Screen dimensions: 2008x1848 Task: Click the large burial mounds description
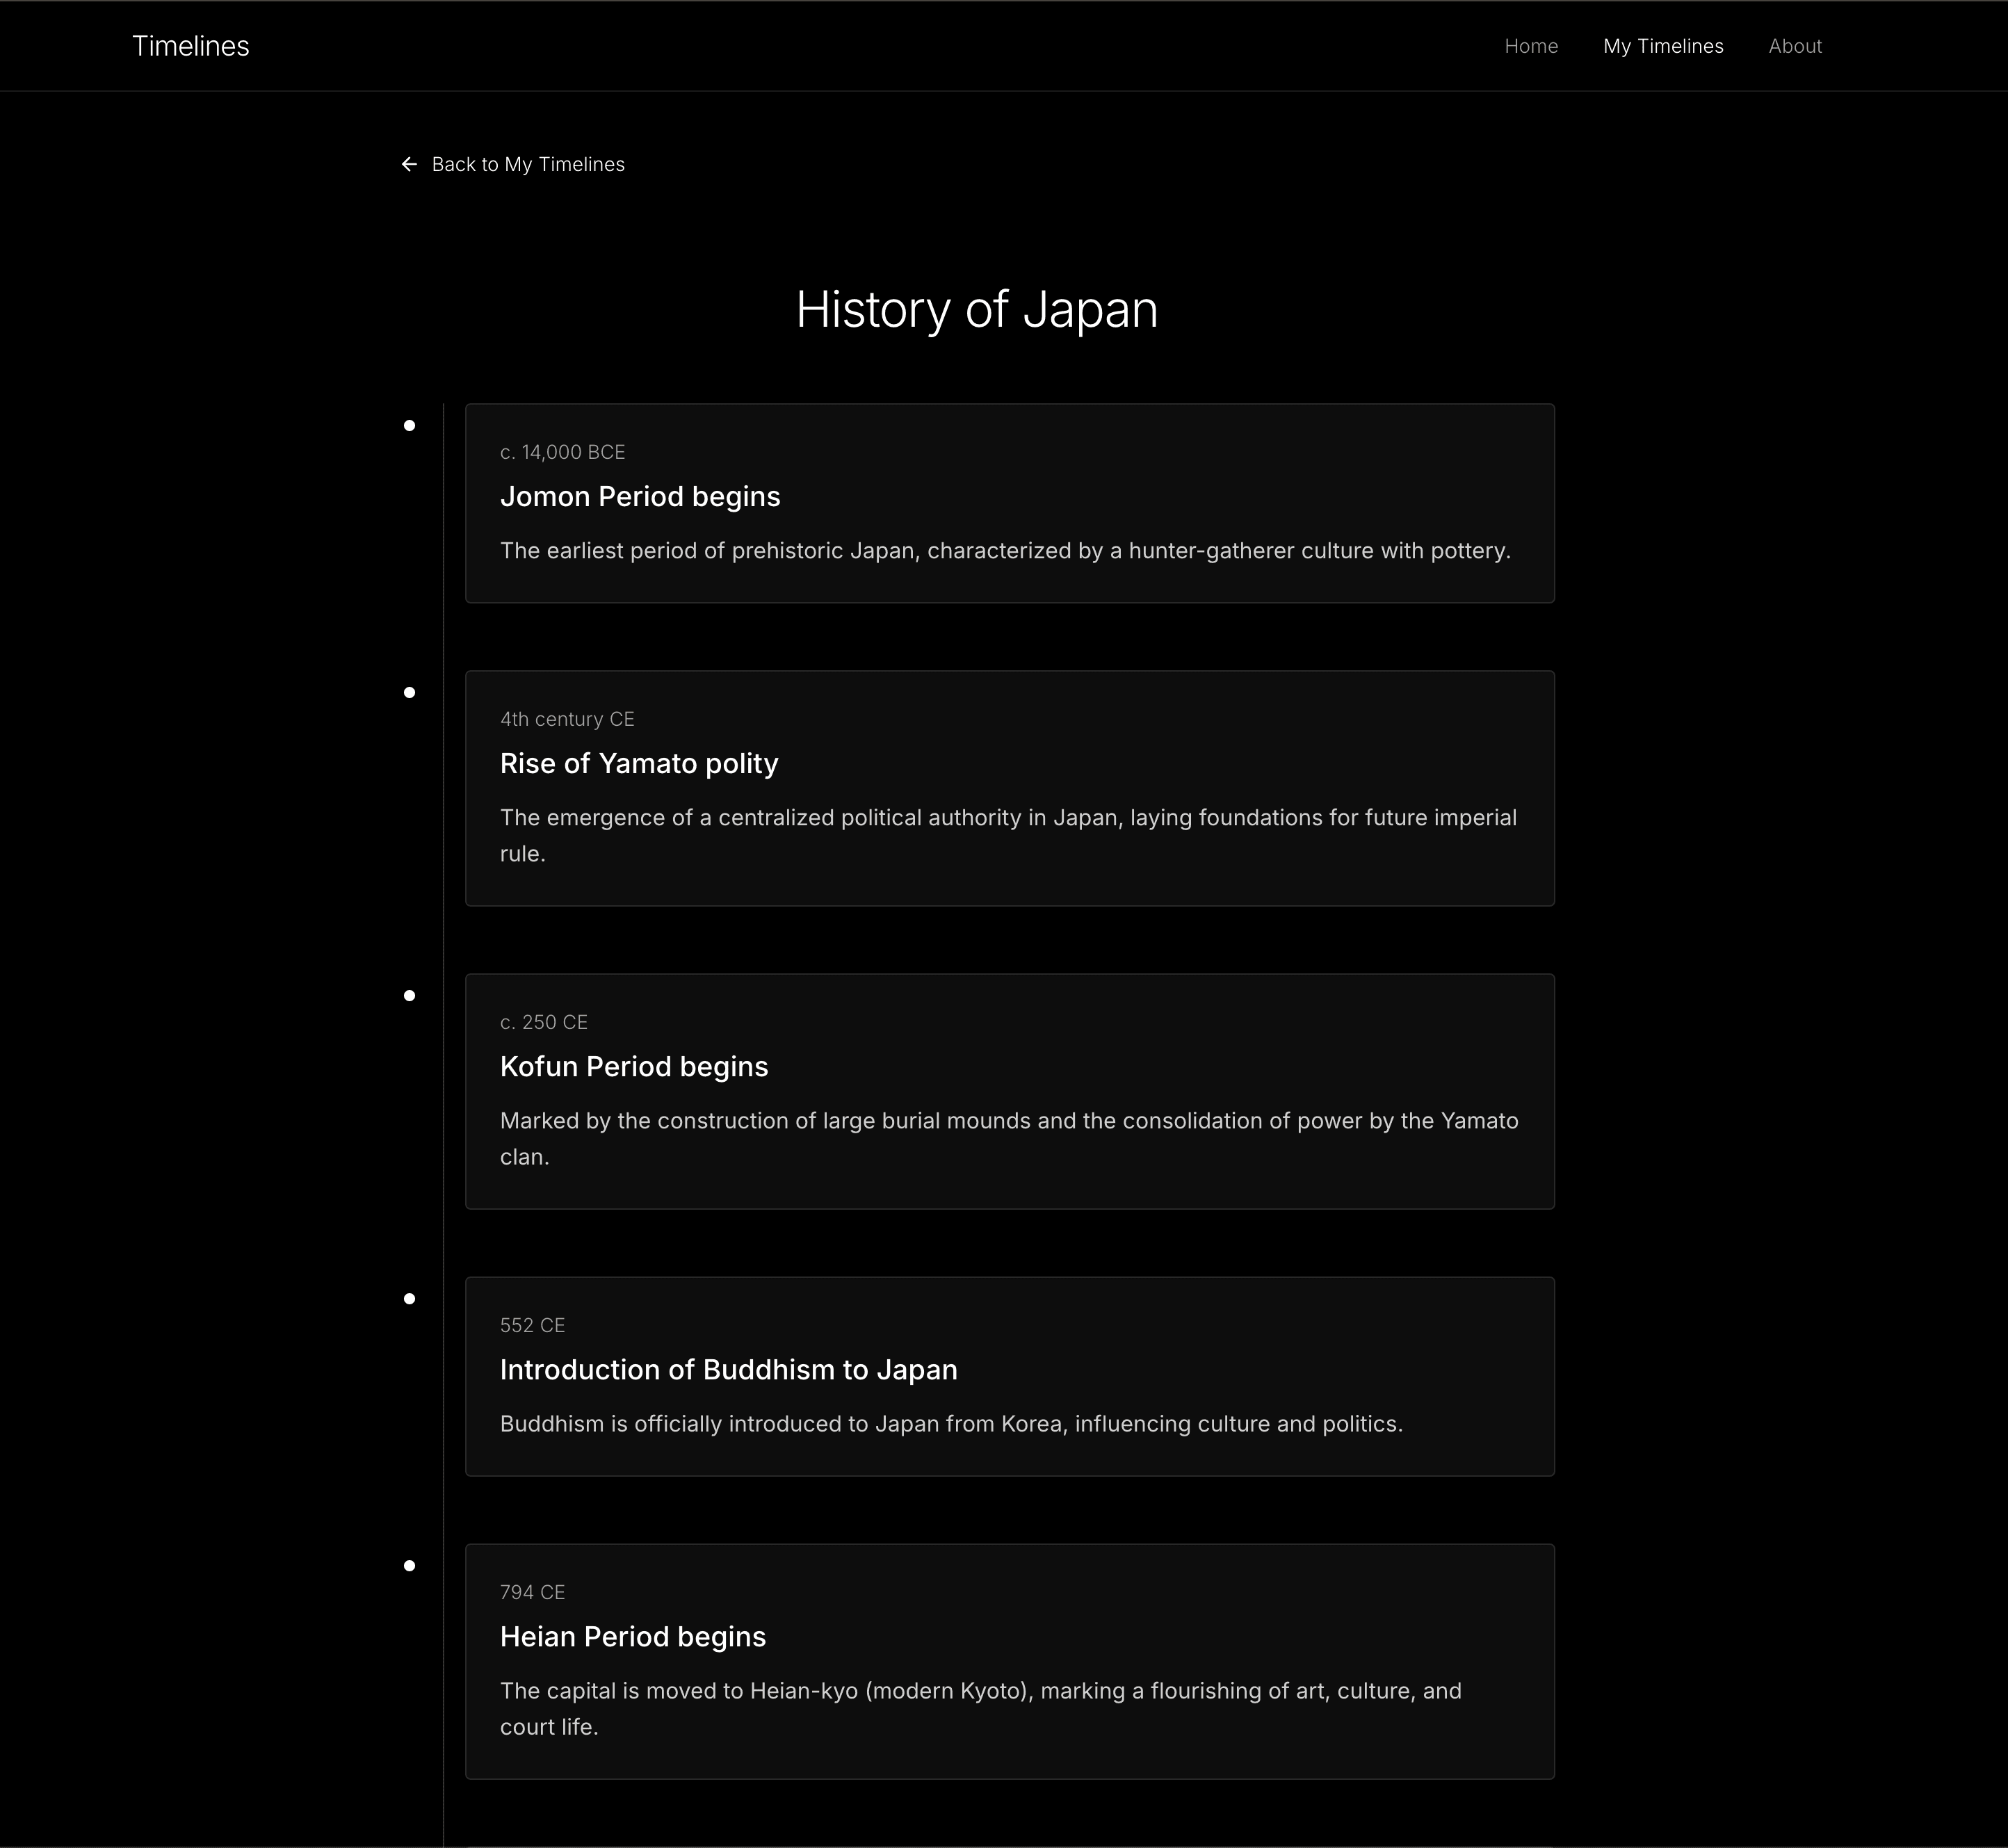[1009, 1139]
